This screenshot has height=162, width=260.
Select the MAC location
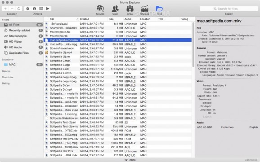[22, 65]
